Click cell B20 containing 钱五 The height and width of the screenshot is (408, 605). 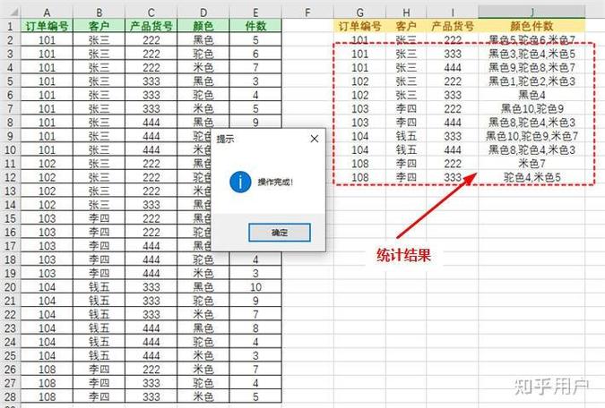99,287
